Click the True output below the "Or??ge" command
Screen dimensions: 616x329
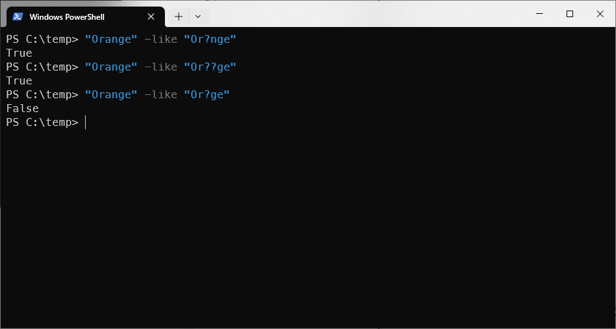(19, 81)
